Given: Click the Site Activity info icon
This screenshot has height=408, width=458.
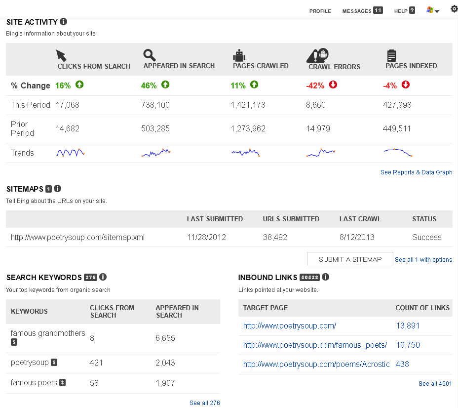Looking at the screenshot, I should coord(63,22).
